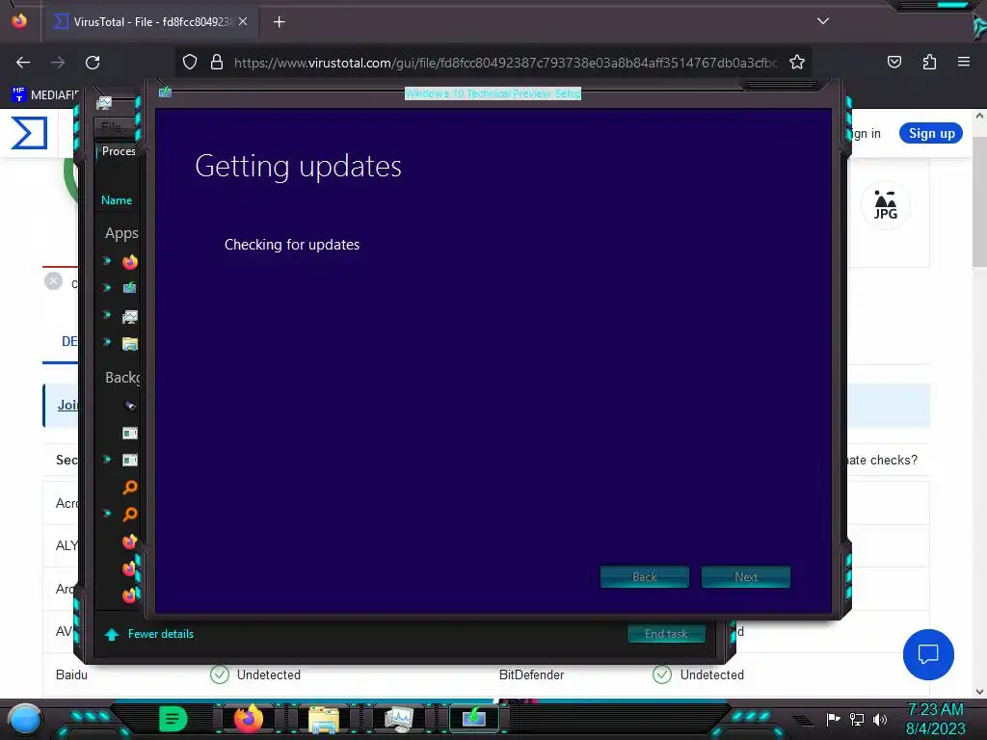Show site security info via padlock icon

[x=217, y=63]
